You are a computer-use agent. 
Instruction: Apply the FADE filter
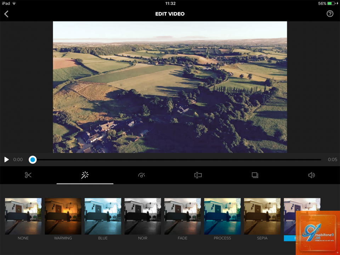[x=183, y=216]
